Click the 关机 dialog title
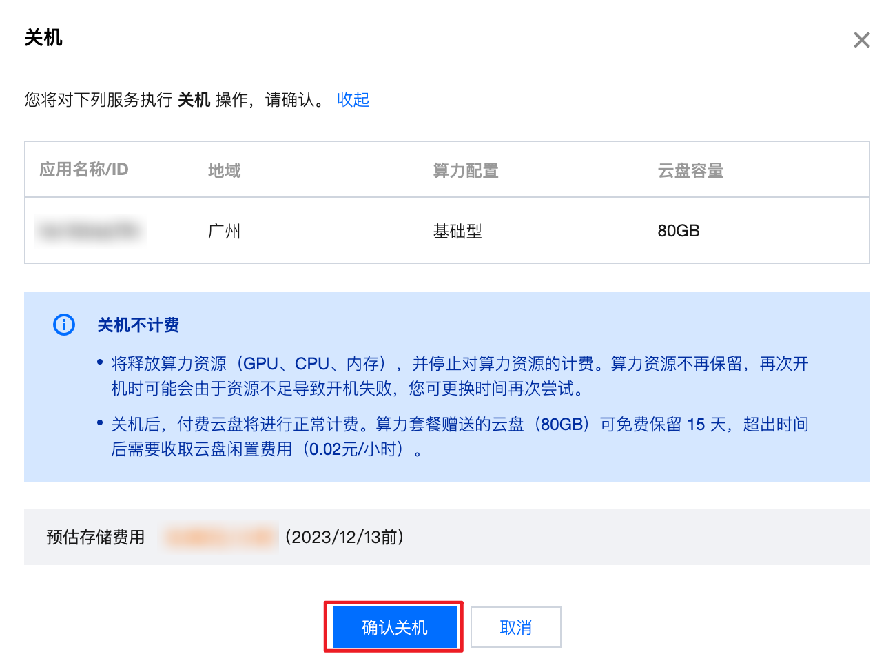The height and width of the screenshot is (654, 886). (x=43, y=37)
